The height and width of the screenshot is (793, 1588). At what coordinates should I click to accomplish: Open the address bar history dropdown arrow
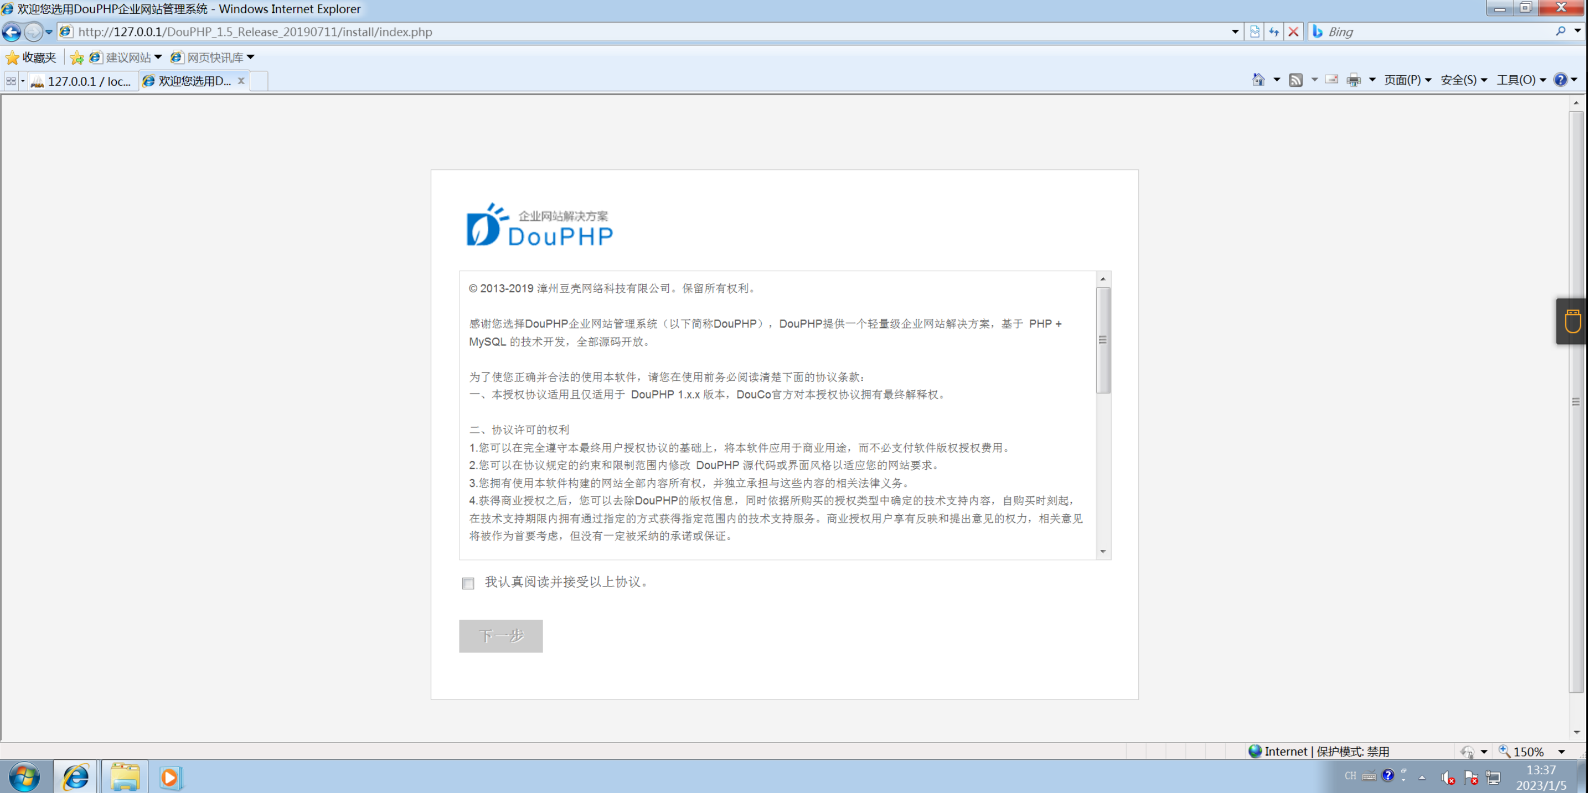point(1235,32)
